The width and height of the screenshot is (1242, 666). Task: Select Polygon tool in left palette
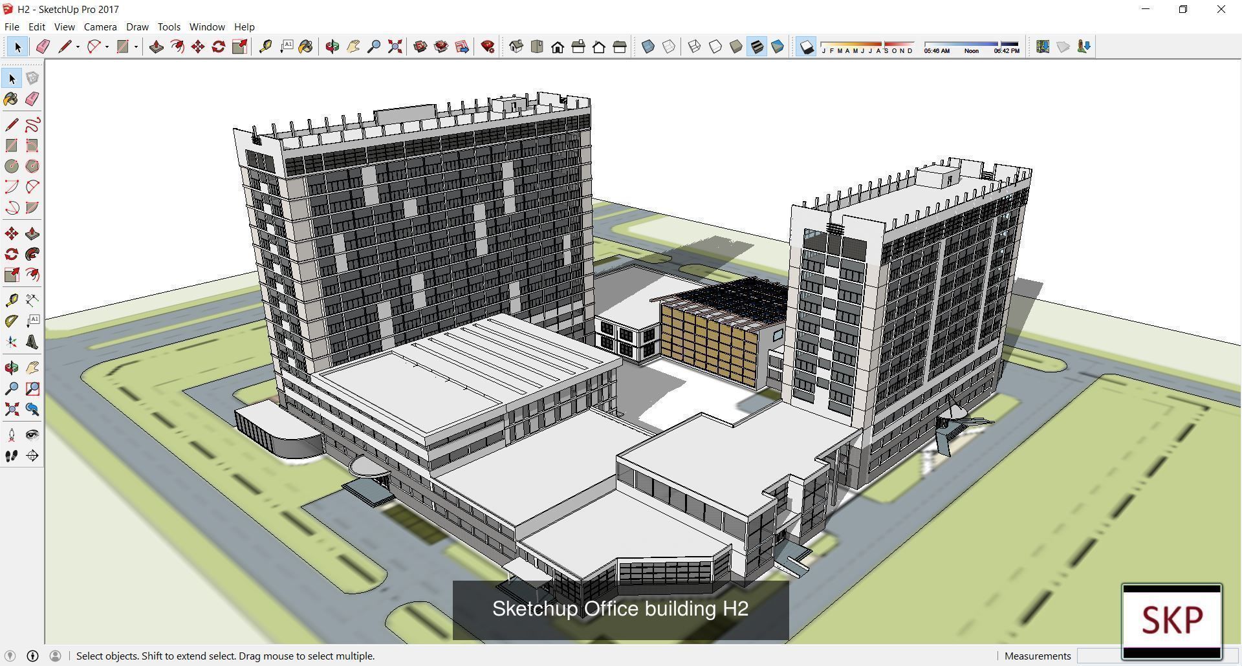tap(32, 166)
